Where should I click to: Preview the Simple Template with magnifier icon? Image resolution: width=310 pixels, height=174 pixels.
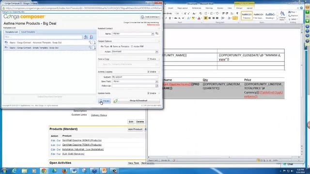[x=90, y=47]
